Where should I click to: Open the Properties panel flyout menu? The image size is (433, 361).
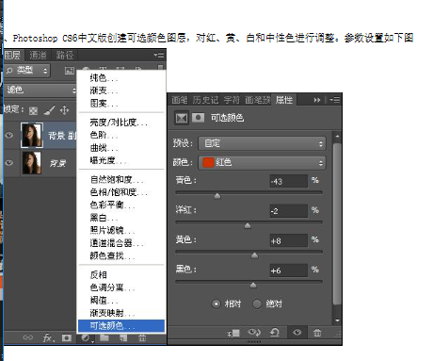(334, 100)
